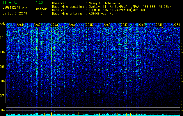Image resolution: width=183 pixels, height=116 pixels.
Task: Click time marker 2245
Action: 89,25
